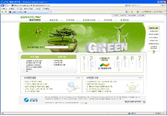Image resolution: width=167 pixels, height=116 pixels.
Task: Open the related sites dropdown in footer
Action: (x=135, y=102)
